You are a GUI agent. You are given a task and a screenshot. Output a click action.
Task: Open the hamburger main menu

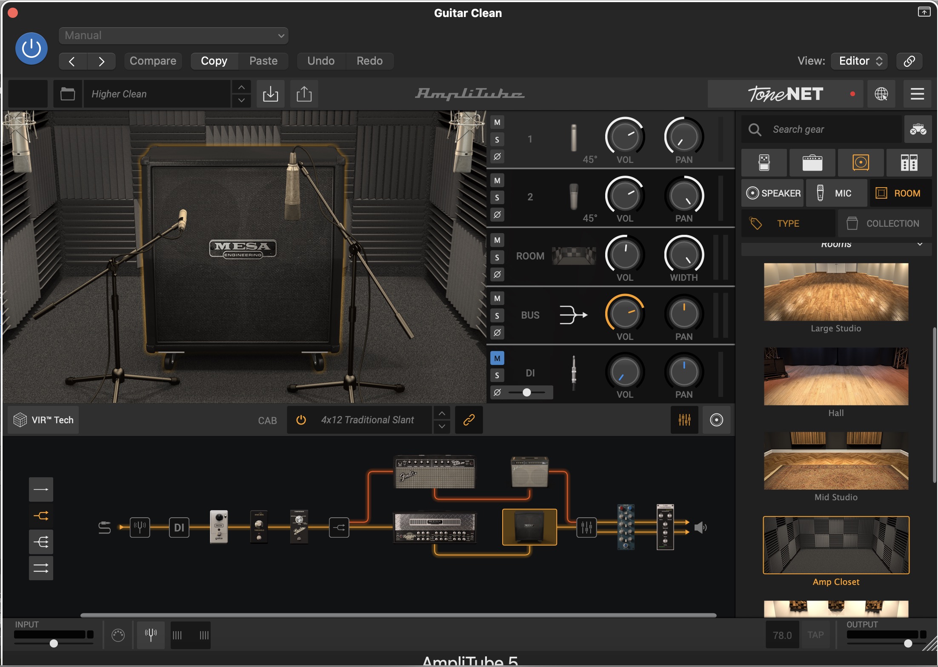[917, 94]
